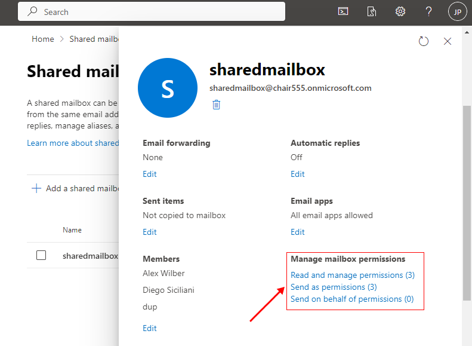This screenshot has height=346, width=472.
Task: Refresh the shared mailbox details panel
Action: pos(424,41)
